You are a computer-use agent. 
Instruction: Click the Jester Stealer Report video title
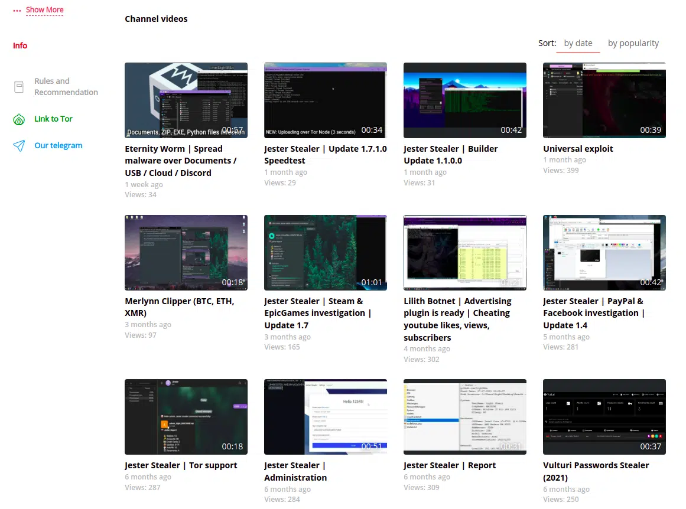(450, 465)
